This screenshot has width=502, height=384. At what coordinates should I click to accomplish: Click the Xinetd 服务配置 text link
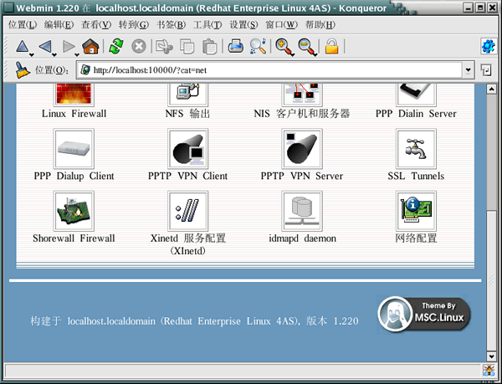pos(188,244)
